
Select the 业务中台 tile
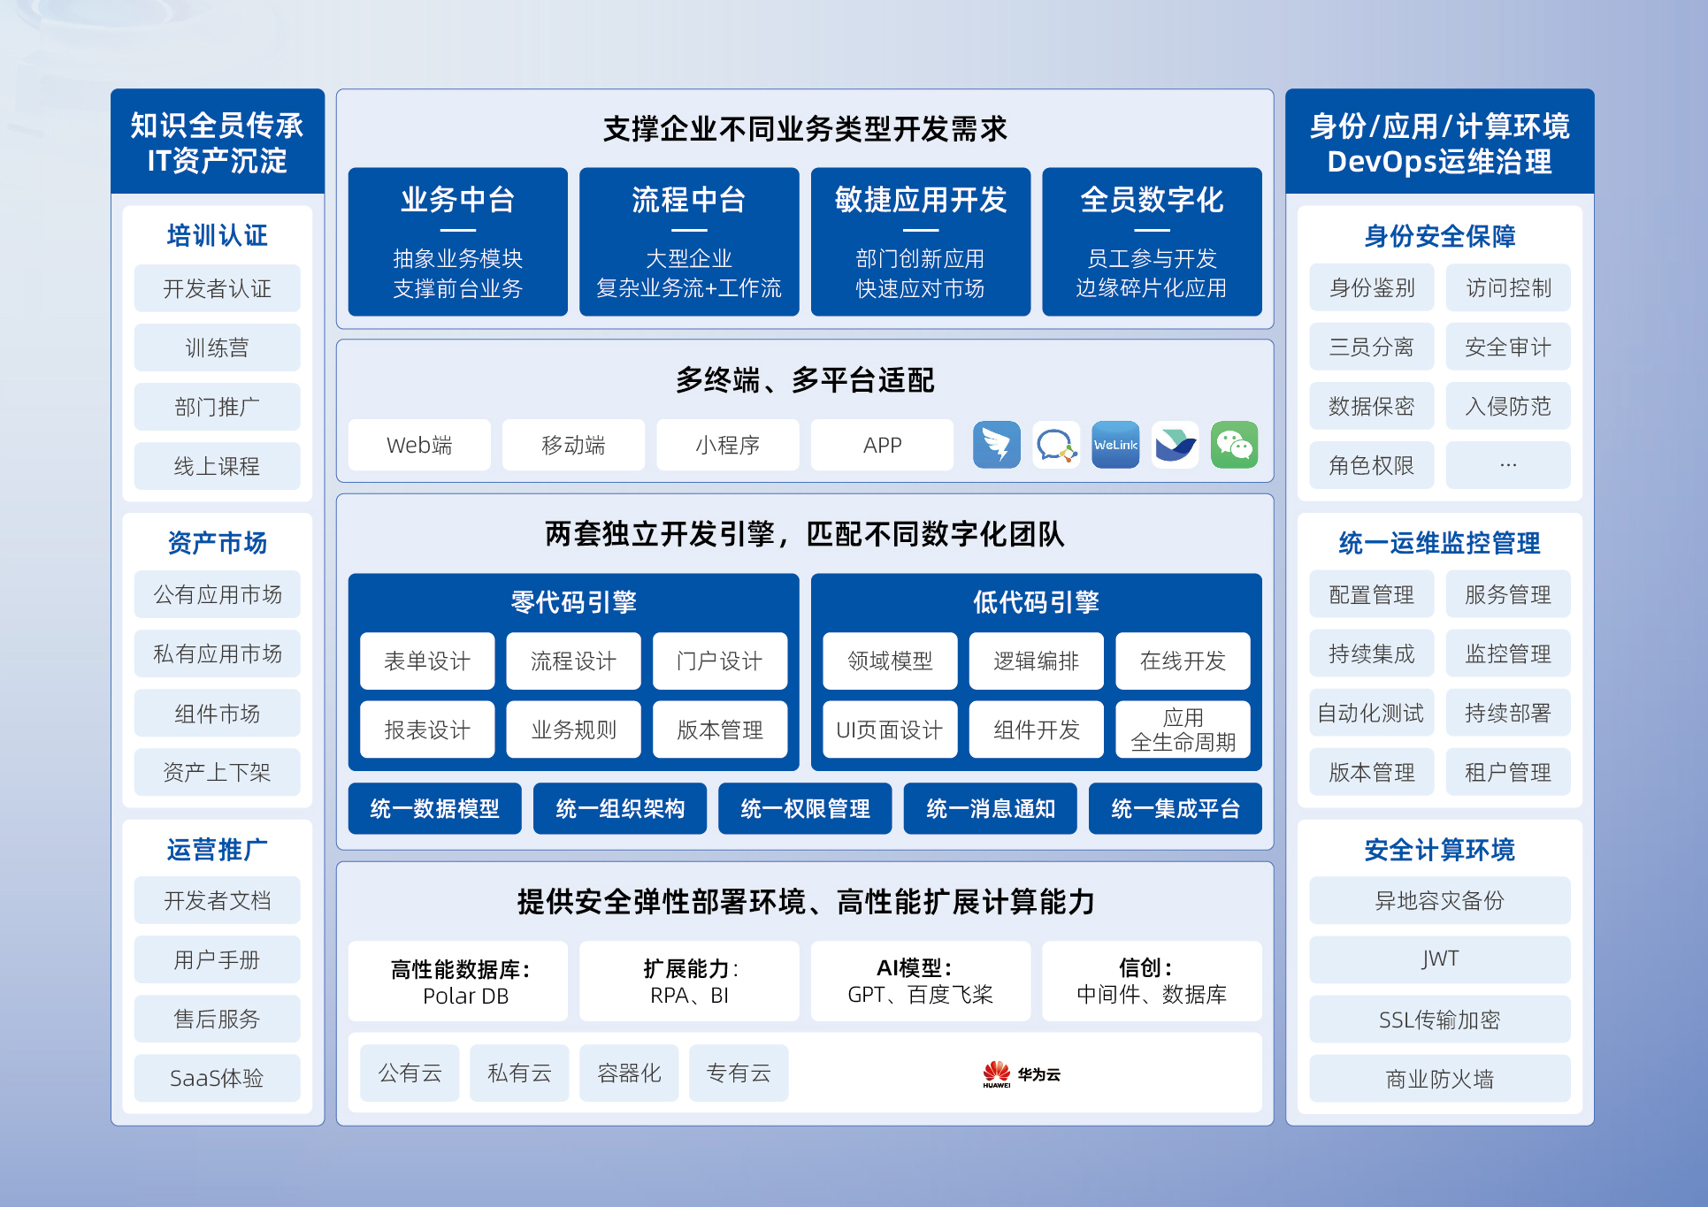(457, 241)
